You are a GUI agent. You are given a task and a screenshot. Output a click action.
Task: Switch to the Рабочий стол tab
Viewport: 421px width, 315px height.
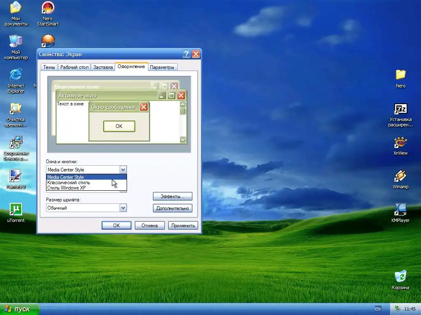click(74, 67)
